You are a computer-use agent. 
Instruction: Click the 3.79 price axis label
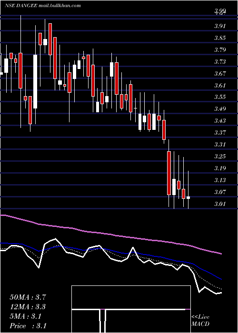tap(220, 50)
